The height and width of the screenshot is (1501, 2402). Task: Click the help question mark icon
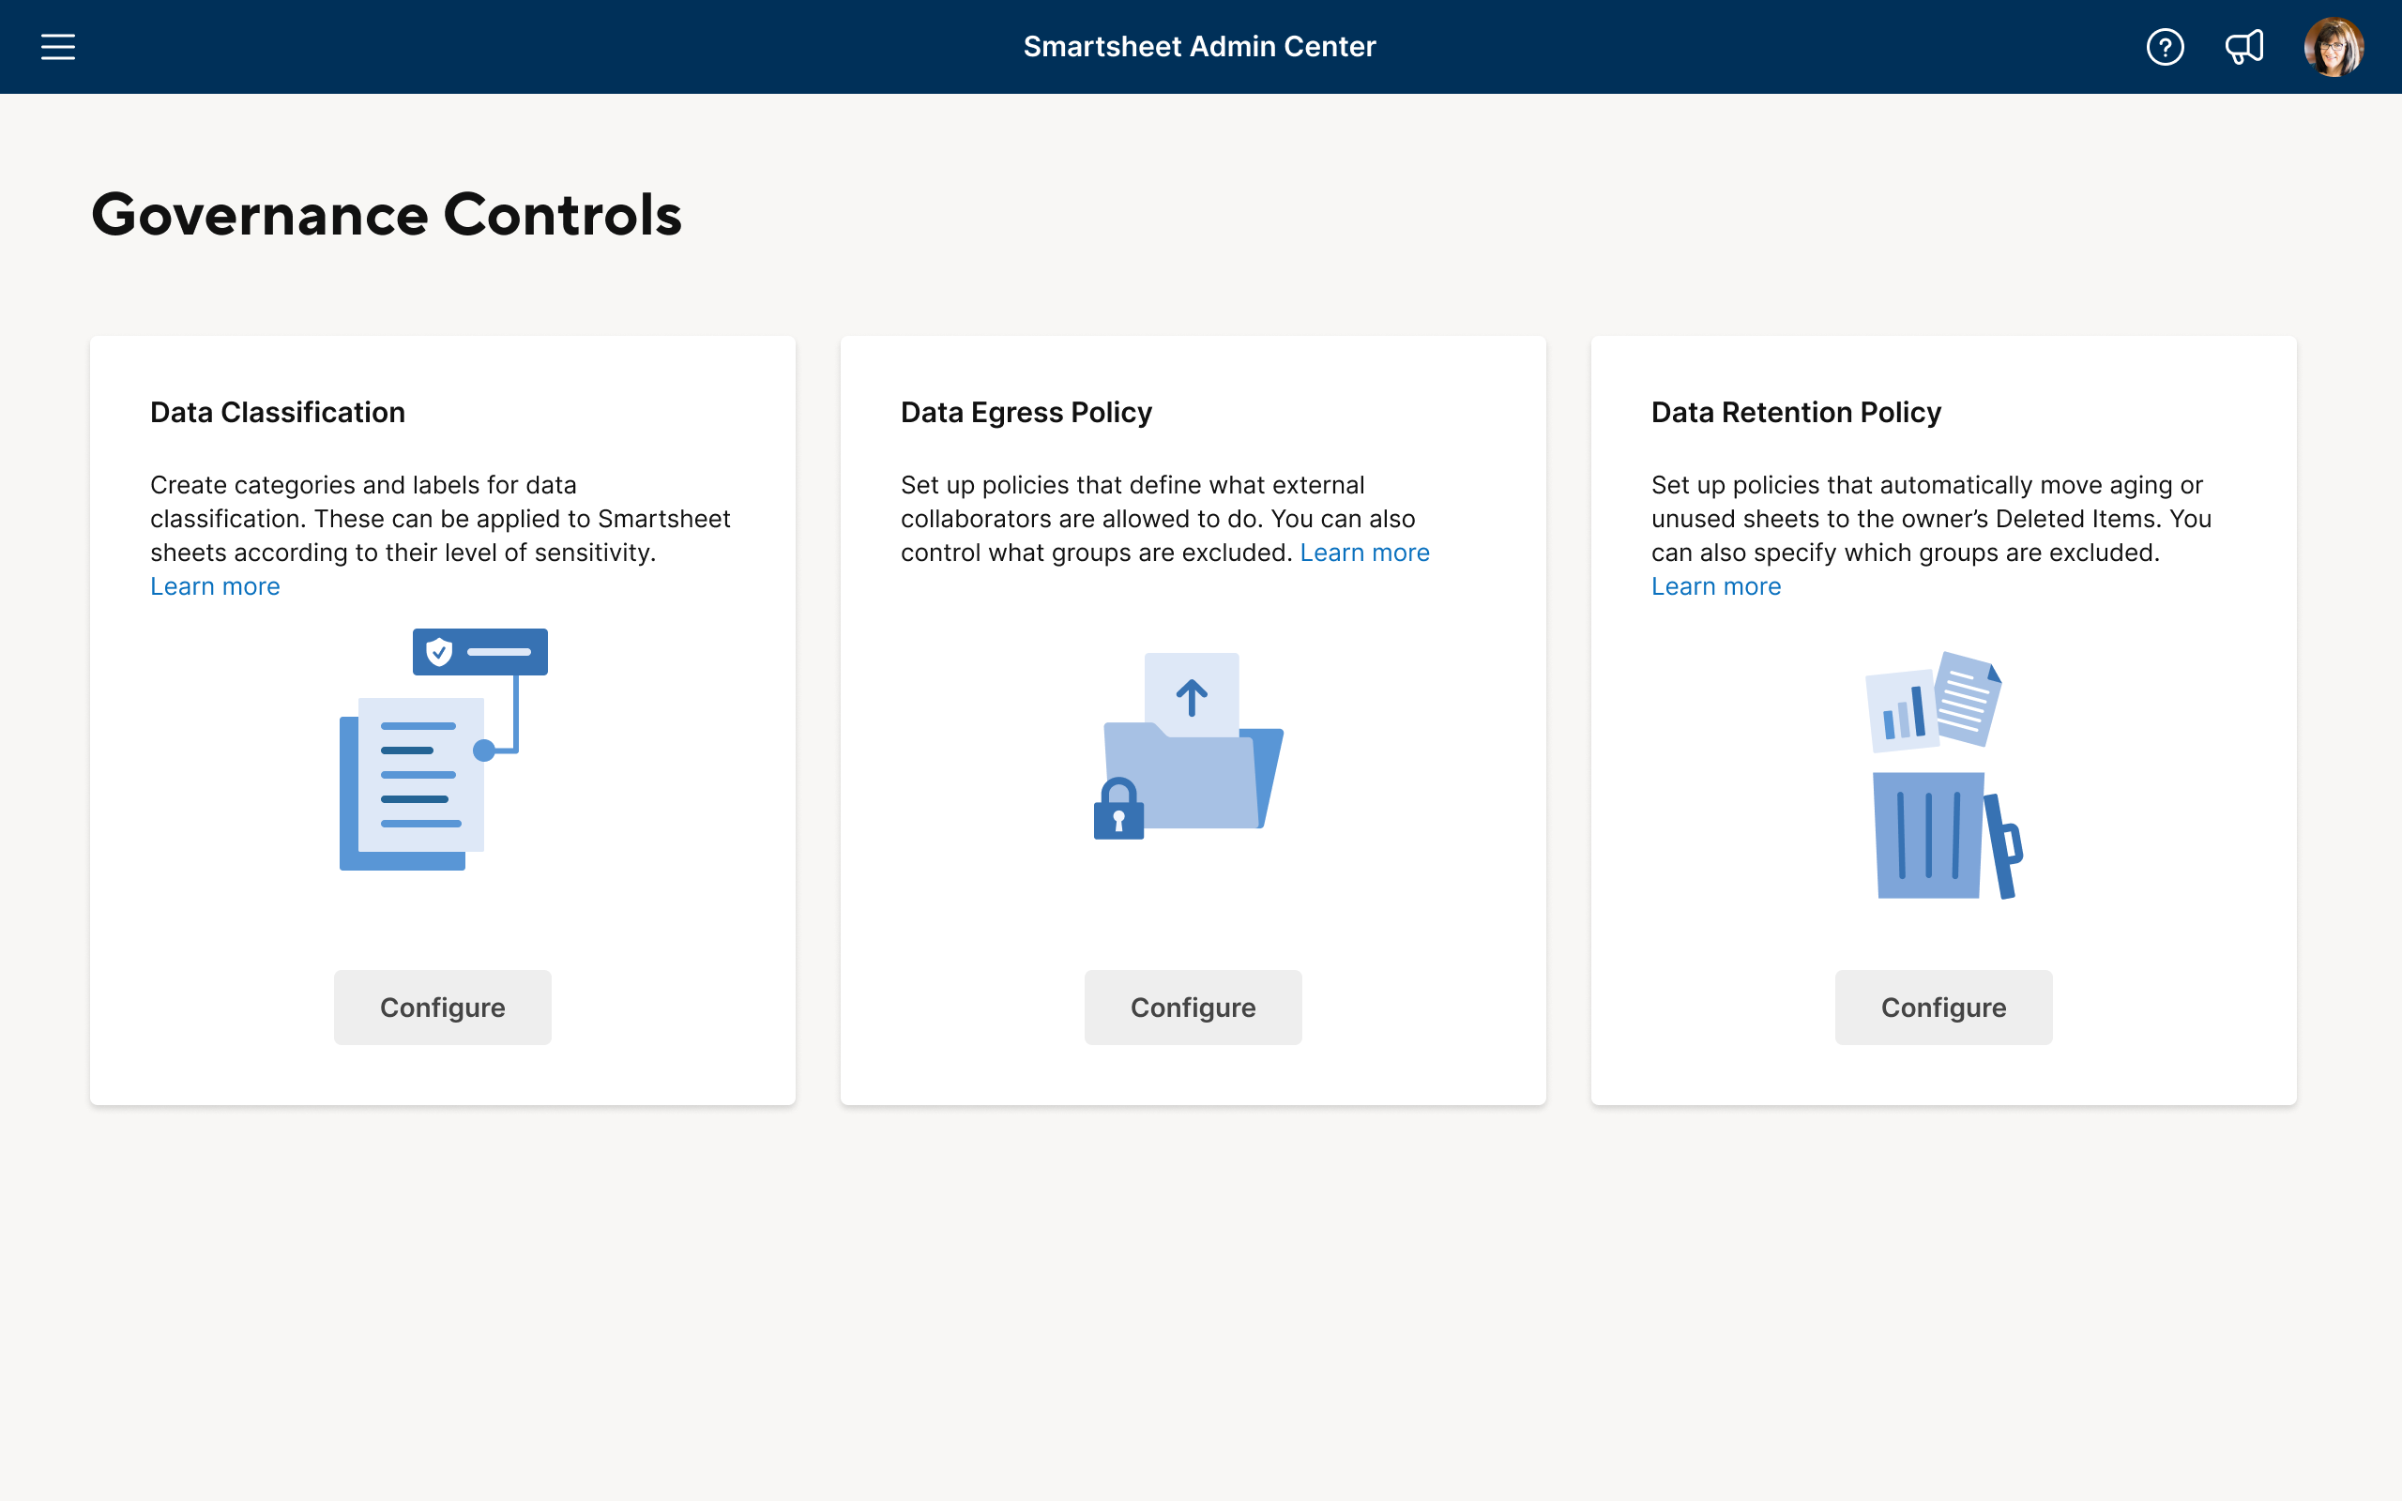click(x=2165, y=47)
